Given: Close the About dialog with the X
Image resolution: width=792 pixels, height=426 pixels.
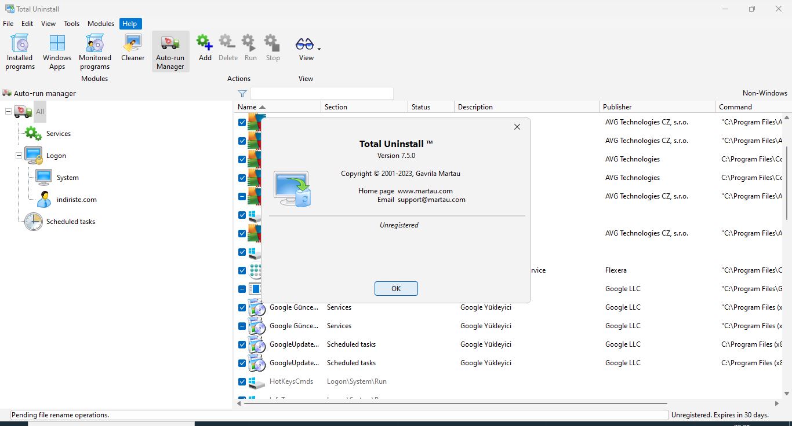Looking at the screenshot, I should coord(517,127).
